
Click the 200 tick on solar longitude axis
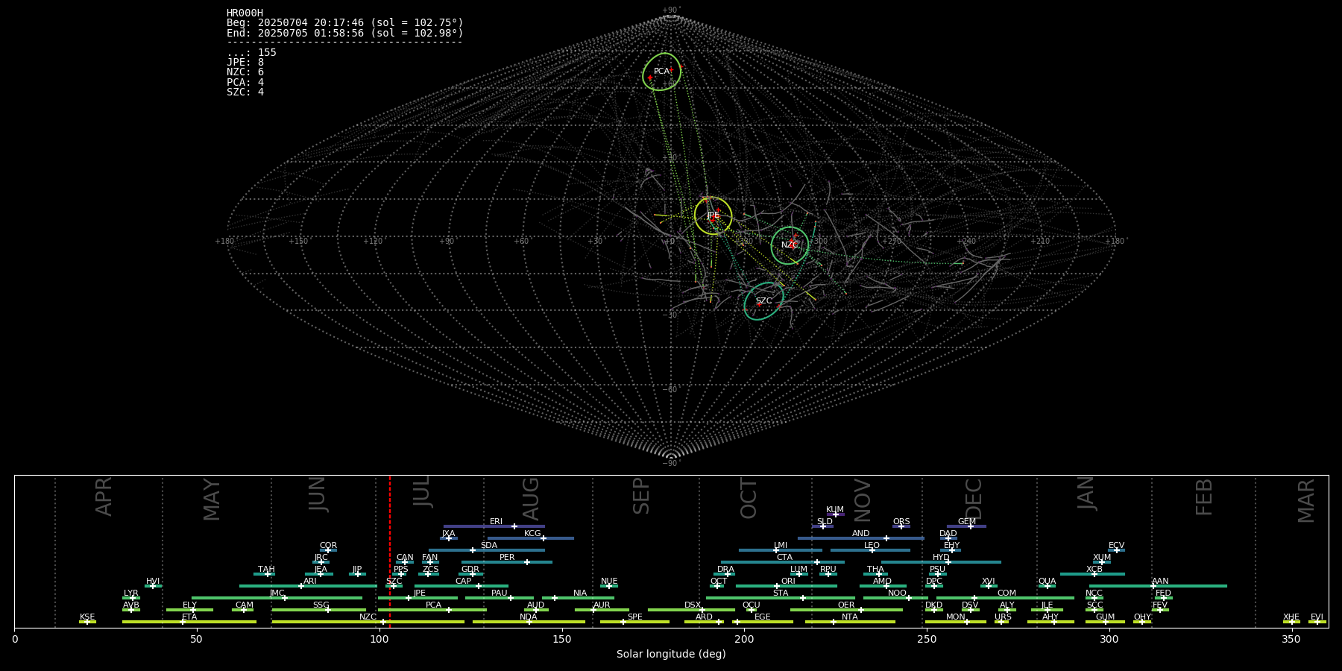point(744,639)
